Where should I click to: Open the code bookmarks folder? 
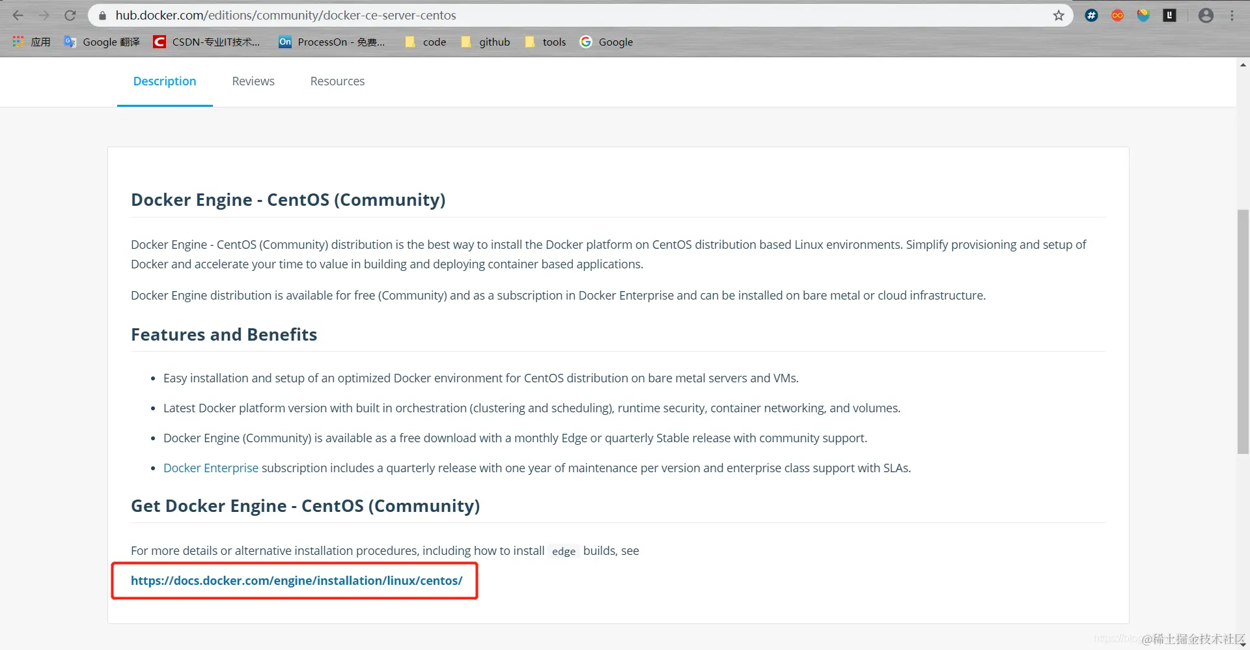[x=426, y=42]
